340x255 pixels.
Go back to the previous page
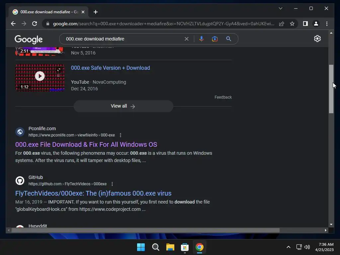(13, 24)
